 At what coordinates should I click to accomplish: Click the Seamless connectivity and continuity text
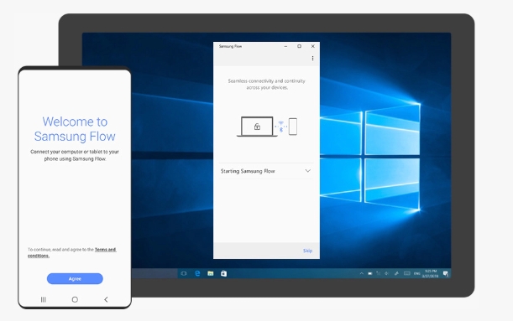(x=267, y=85)
